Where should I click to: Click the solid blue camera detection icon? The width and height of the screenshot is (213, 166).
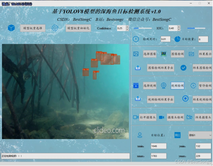coord(161,117)
